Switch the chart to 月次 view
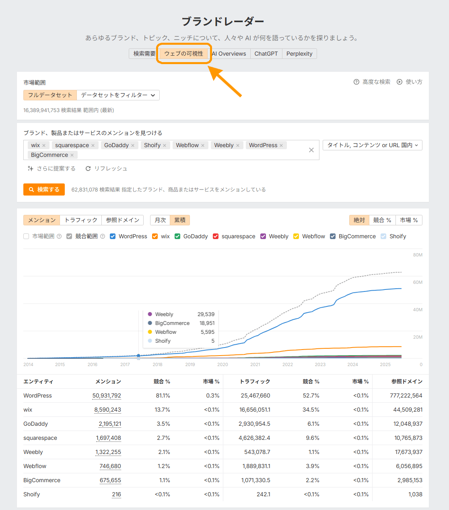Screen dimensions: 449x510 point(160,220)
